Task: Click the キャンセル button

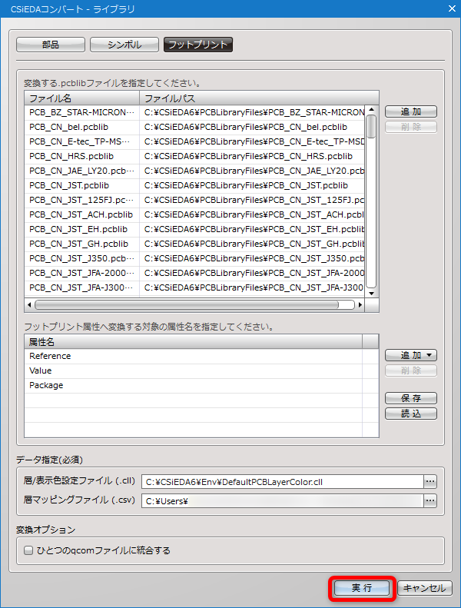Action: click(425, 588)
